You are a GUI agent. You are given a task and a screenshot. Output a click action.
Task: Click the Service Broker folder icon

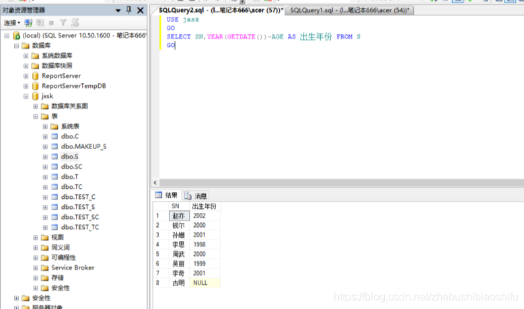coord(45,267)
